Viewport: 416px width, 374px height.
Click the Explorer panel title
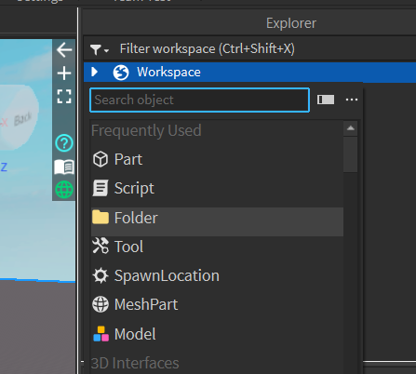click(x=291, y=23)
